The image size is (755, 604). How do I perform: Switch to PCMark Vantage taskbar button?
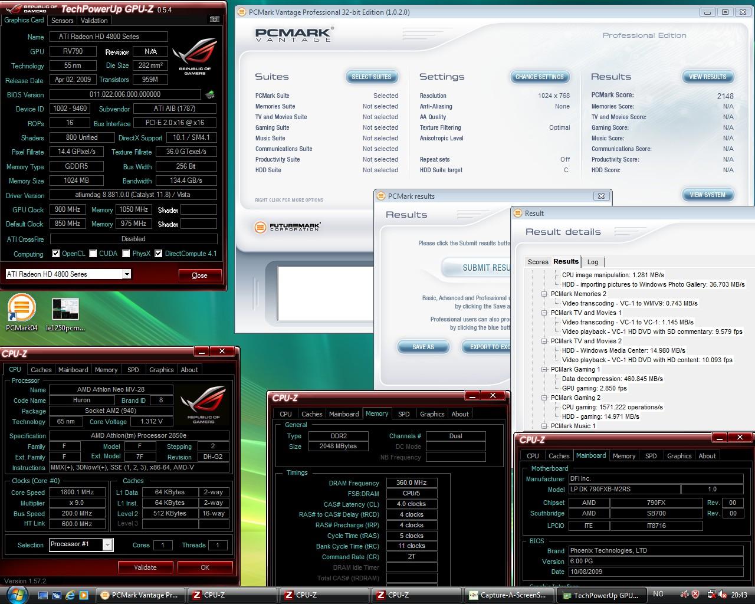pyautogui.click(x=140, y=595)
